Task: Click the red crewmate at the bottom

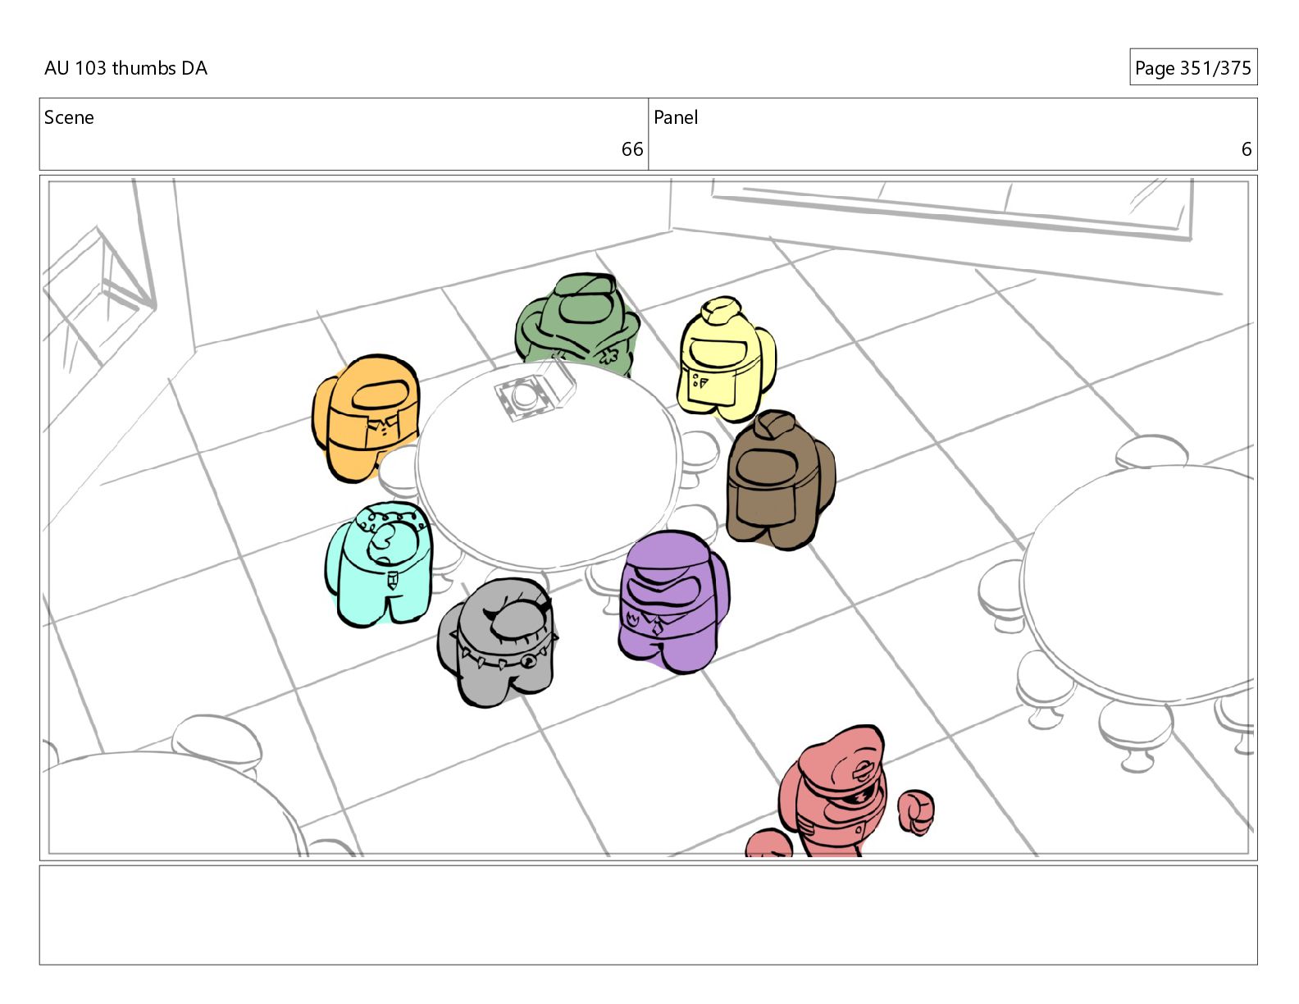Action: click(841, 792)
